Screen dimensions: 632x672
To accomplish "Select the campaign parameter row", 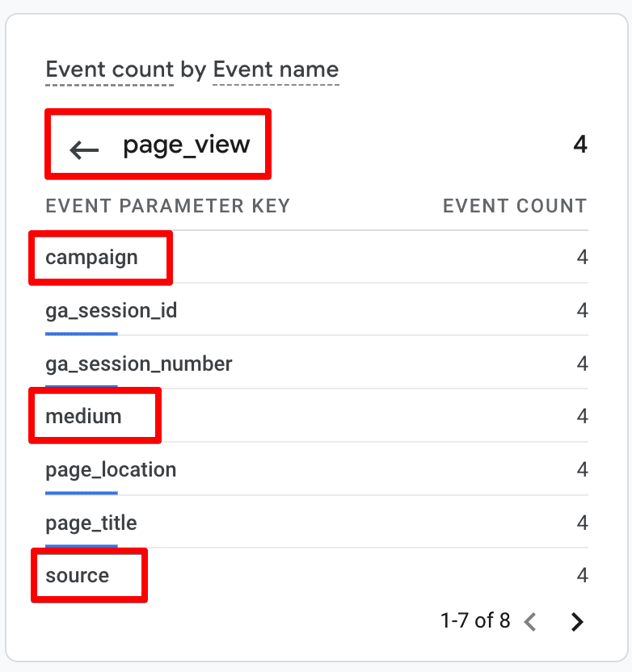I will [x=89, y=257].
